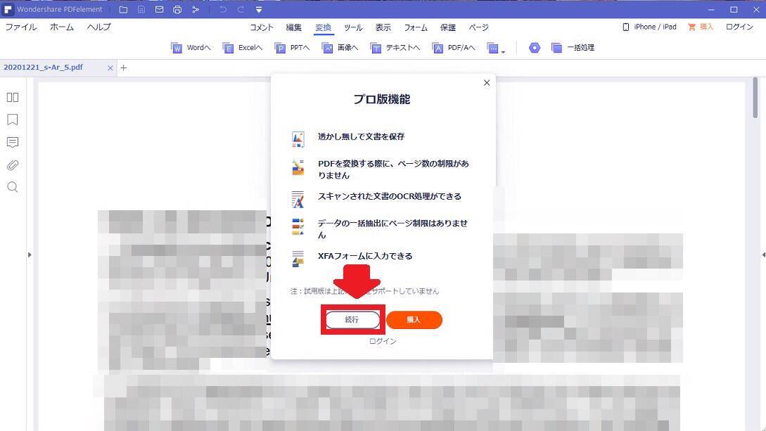Switch to the 編集 tab
Viewport: 766px width, 431px height.
coord(293,27)
